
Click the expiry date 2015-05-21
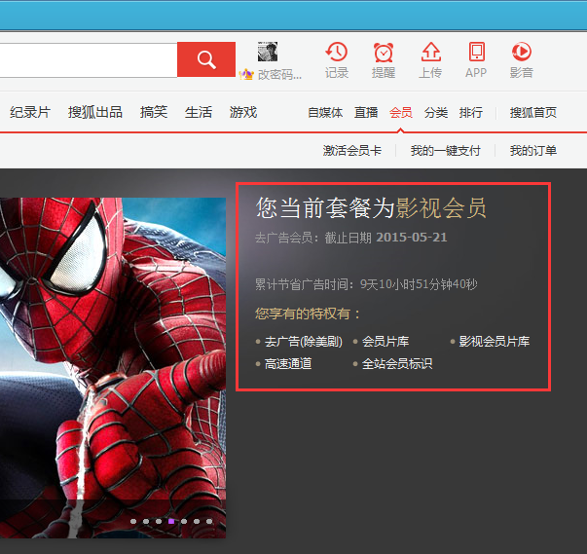(x=412, y=238)
